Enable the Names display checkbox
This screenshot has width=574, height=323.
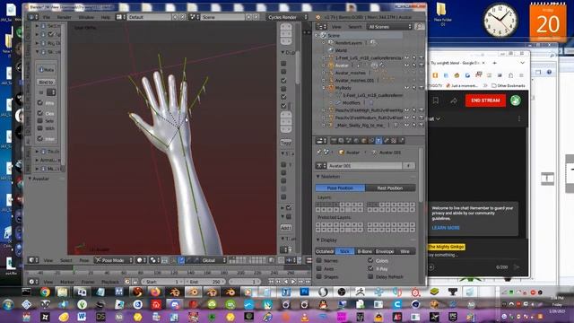click(x=319, y=260)
